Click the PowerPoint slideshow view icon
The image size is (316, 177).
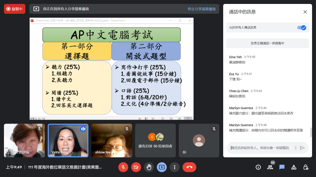click(x=188, y=119)
